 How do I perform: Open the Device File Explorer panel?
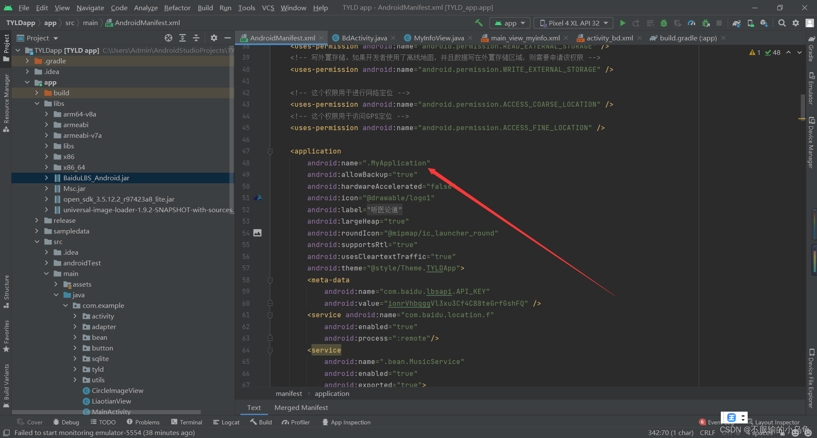811,378
